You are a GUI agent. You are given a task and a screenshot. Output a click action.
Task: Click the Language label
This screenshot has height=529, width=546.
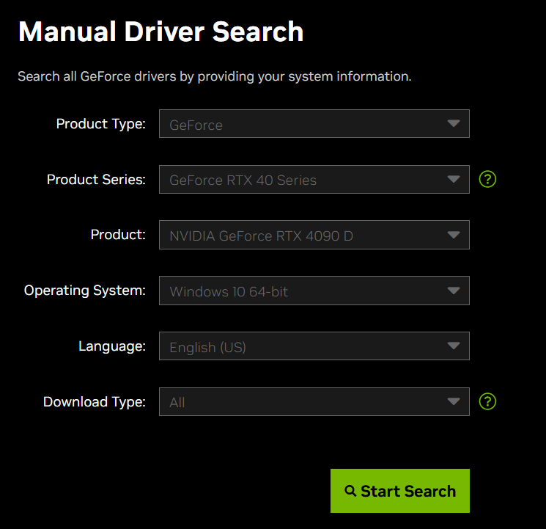click(x=112, y=346)
